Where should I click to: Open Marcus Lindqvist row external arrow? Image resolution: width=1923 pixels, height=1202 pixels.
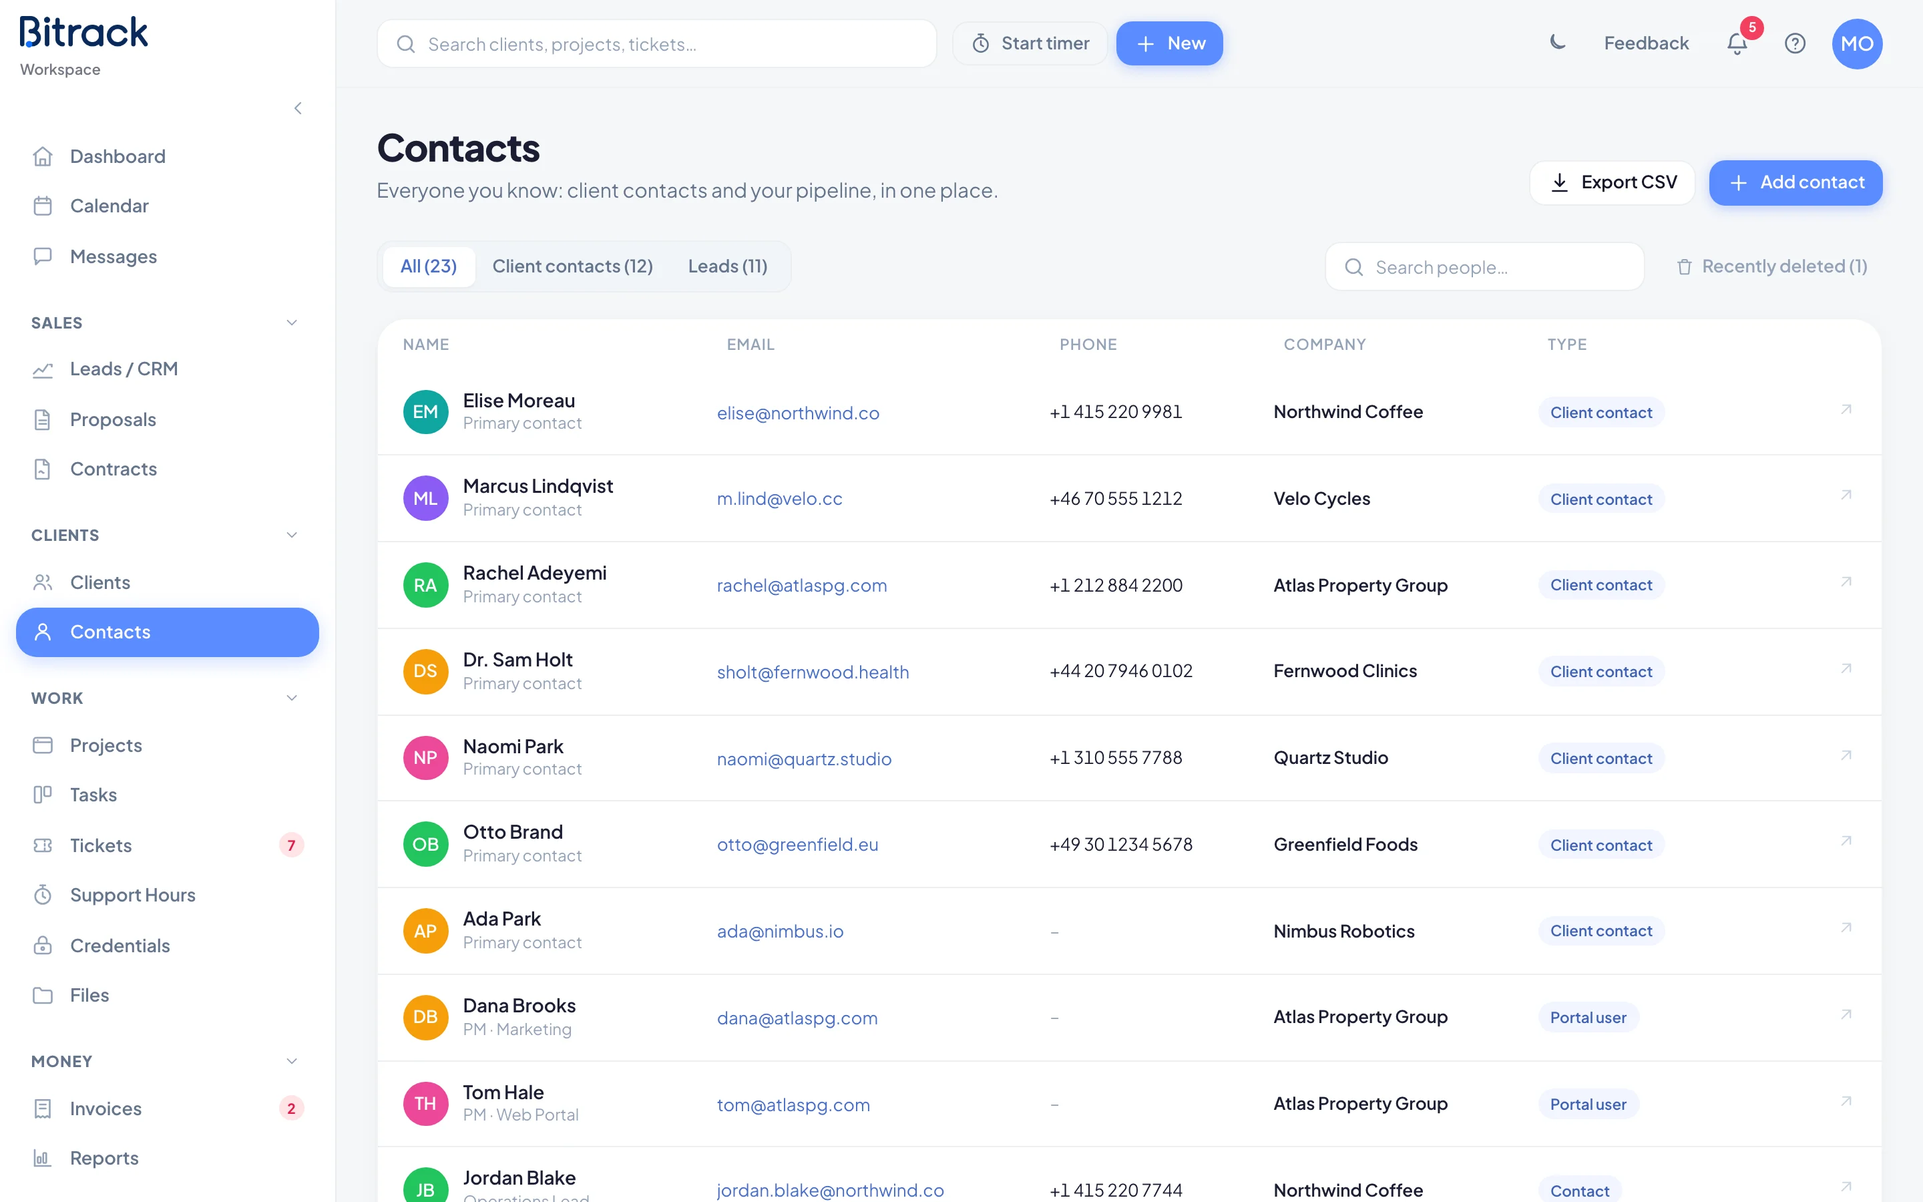pyautogui.click(x=1846, y=495)
